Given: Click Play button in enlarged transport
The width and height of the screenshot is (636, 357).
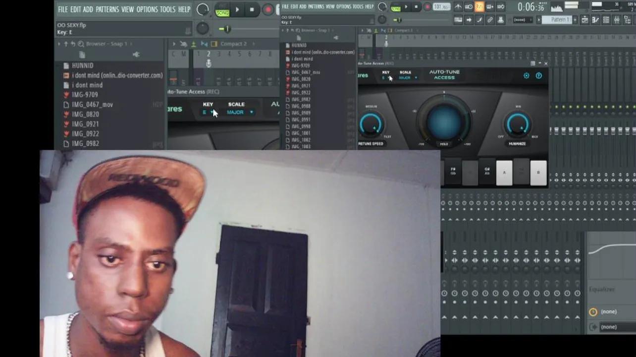Looking at the screenshot, I should pos(237,9).
